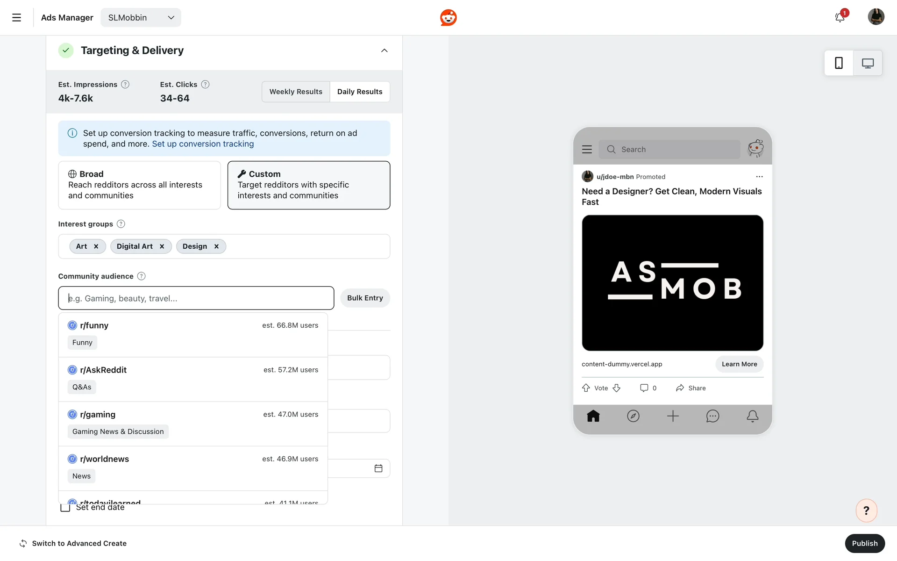This screenshot has height=561, width=897.
Task: Switch preview to desktop monitor view
Action: pos(868,63)
